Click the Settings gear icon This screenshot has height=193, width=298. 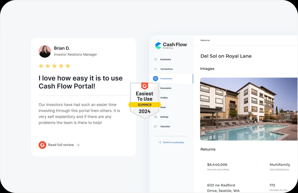point(155,117)
